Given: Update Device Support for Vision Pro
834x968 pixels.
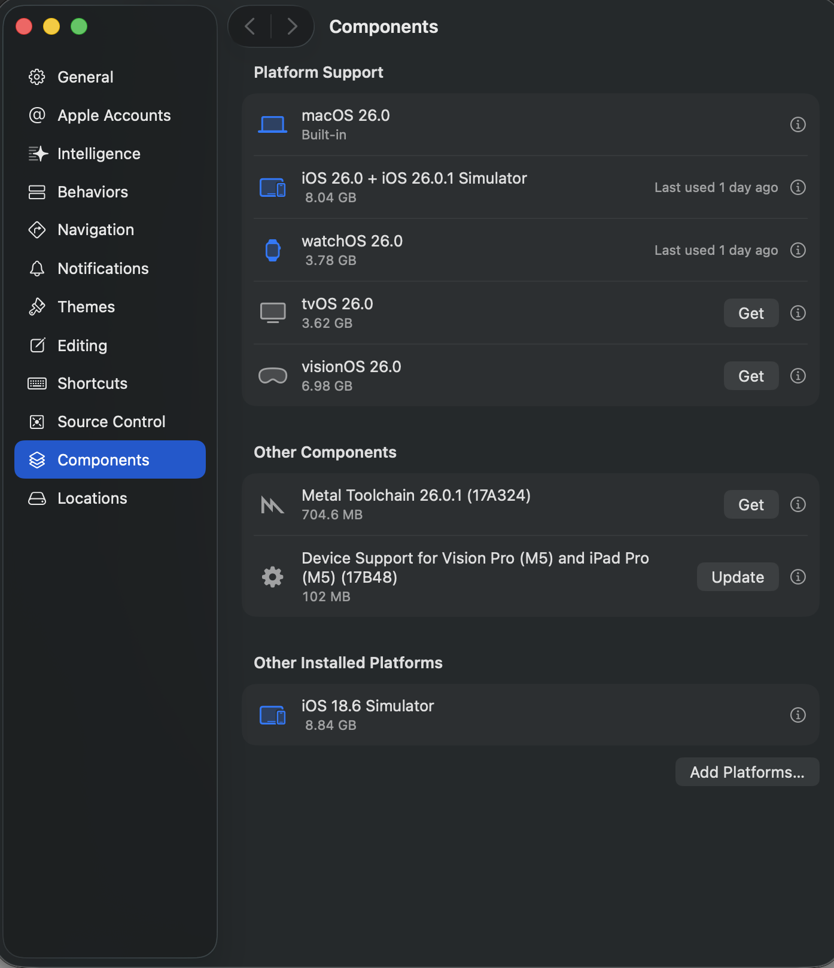Looking at the screenshot, I should pyautogui.click(x=737, y=577).
